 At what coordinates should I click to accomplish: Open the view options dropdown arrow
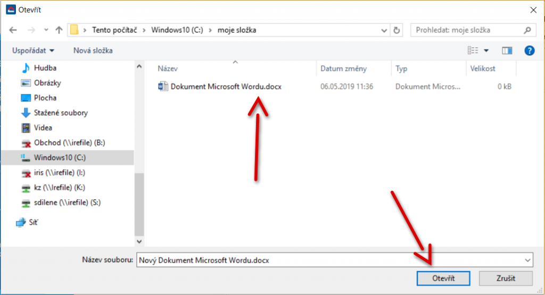pos(486,50)
